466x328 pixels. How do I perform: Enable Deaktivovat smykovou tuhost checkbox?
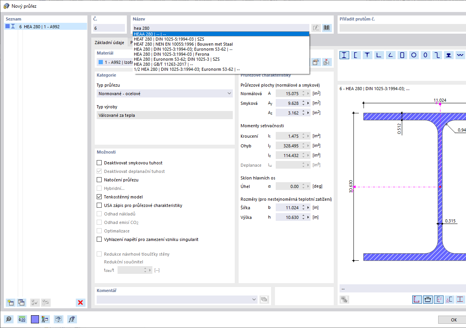pos(99,163)
